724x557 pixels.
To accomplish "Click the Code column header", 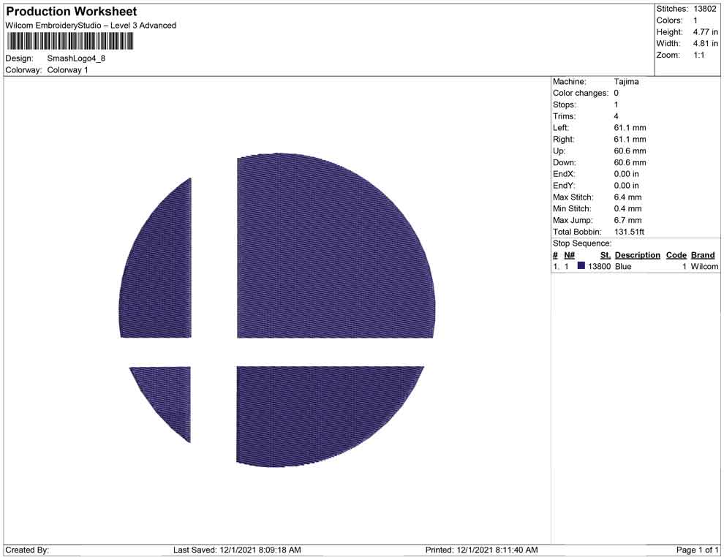I will tap(676, 255).
